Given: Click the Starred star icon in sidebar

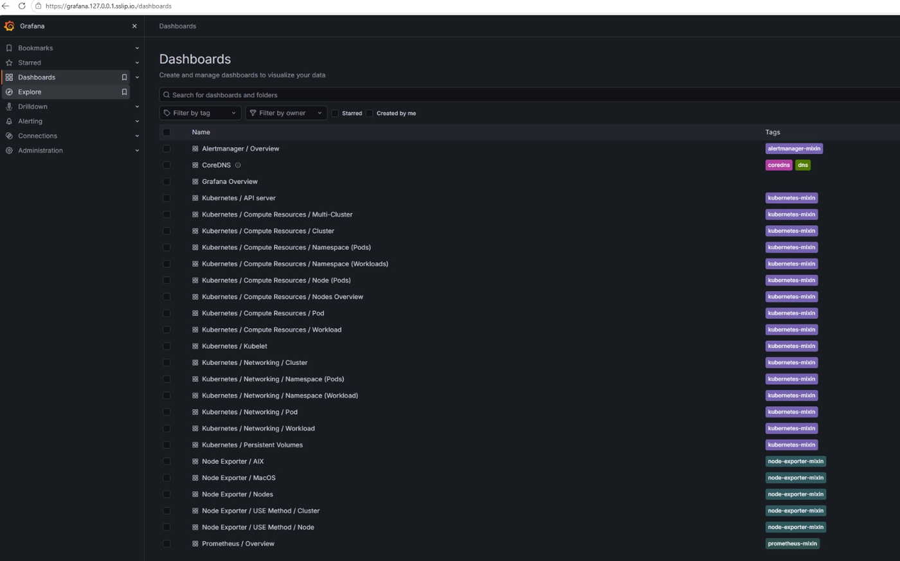Looking at the screenshot, I should 9,63.
